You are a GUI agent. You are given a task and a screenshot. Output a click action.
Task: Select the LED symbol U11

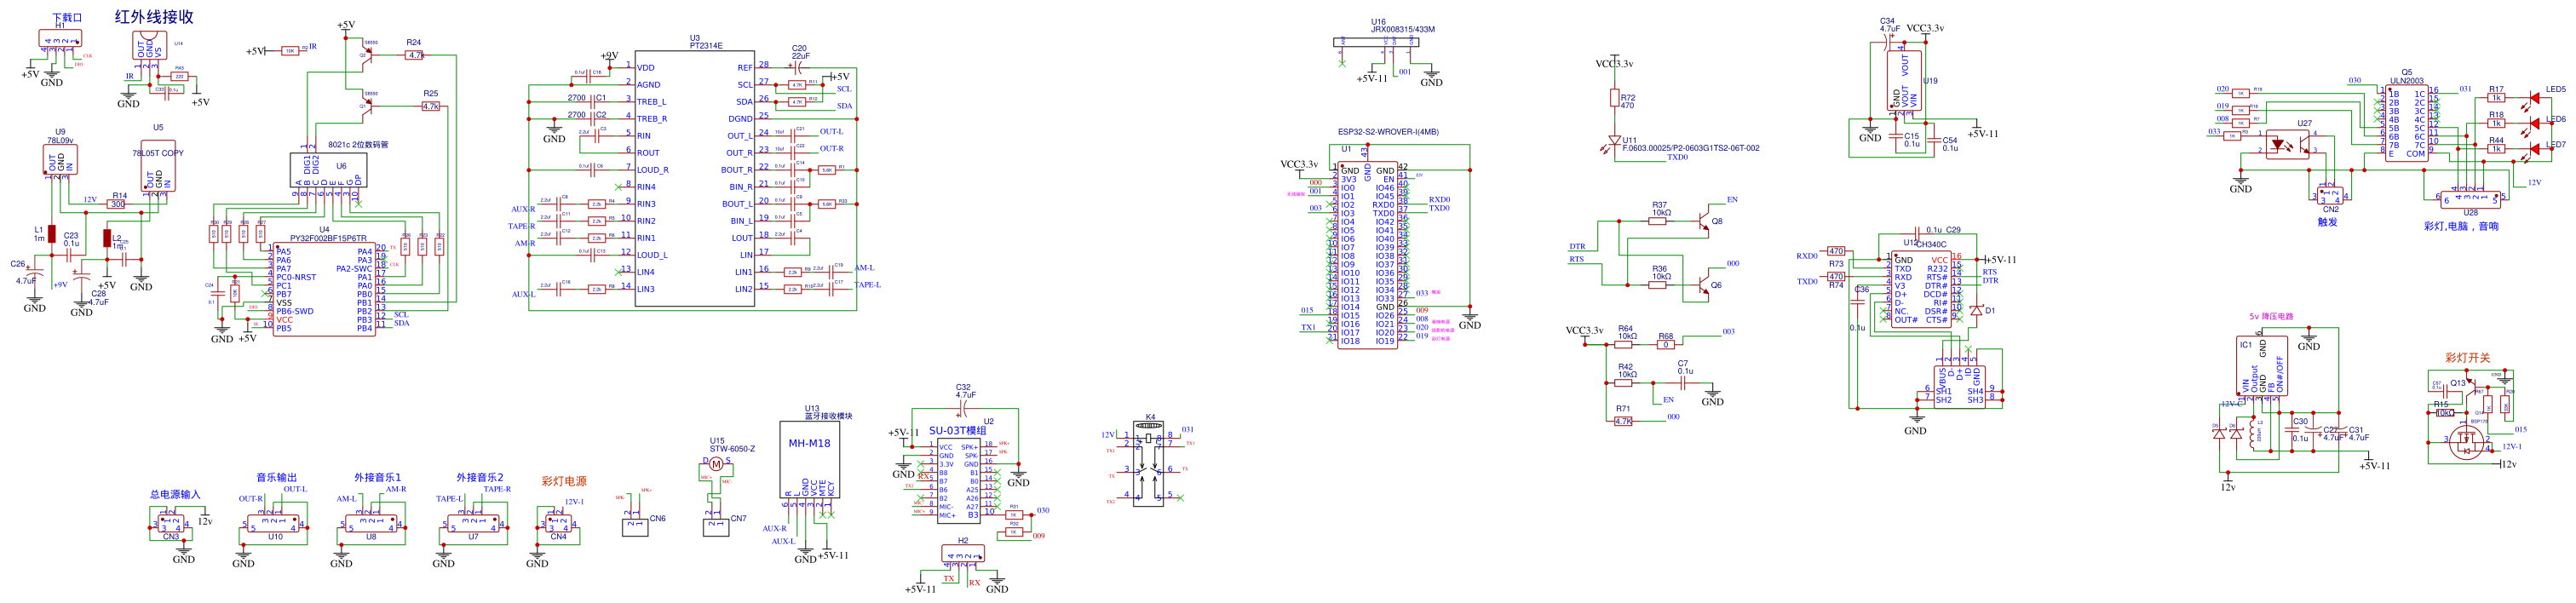coord(1614,143)
